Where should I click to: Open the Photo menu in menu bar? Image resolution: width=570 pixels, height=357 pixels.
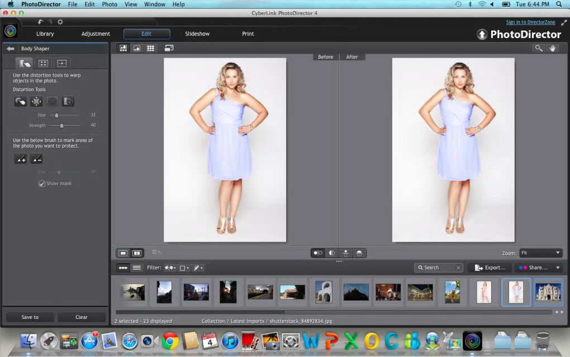tap(110, 4)
